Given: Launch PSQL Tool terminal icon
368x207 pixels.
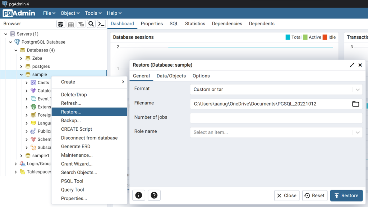Looking at the screenshot, I should coord(101,24).
